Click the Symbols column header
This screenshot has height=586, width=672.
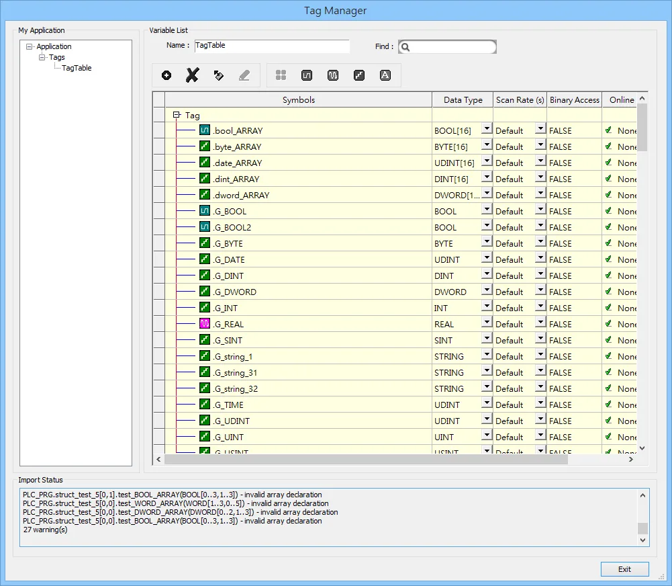pyautogui.click(x=299, y=99)
